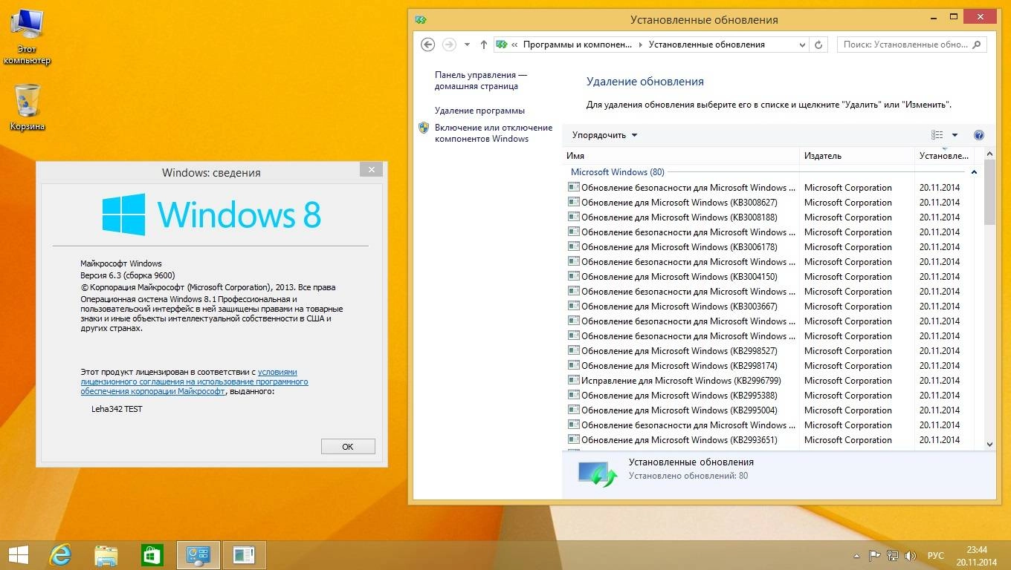Click OK in Windows сведения dialog
The height and width of the screenshot is (570, 1011).
(348, 447)
